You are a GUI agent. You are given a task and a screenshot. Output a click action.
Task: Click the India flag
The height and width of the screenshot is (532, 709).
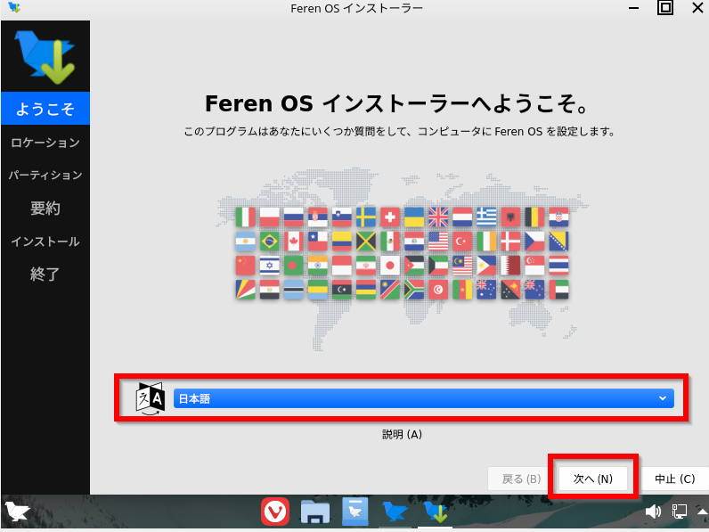(318, 266)
